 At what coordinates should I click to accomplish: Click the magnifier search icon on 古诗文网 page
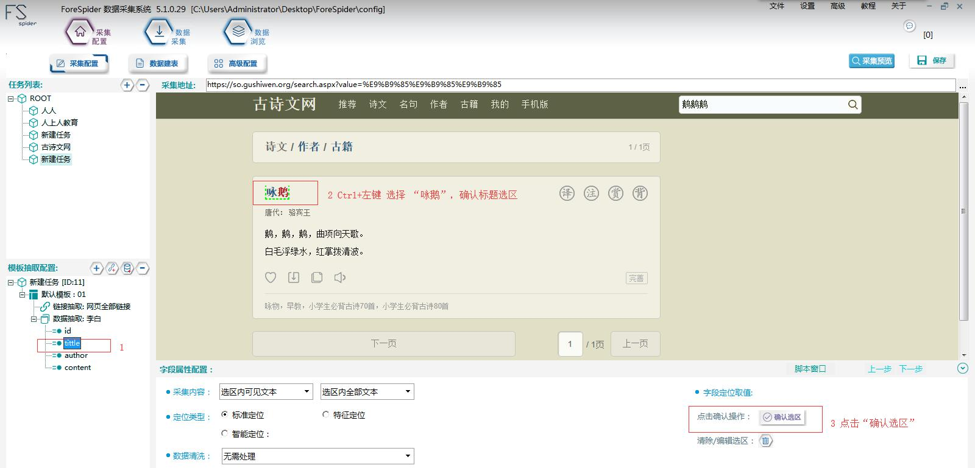pyautogui.click(x=853, y=105)
